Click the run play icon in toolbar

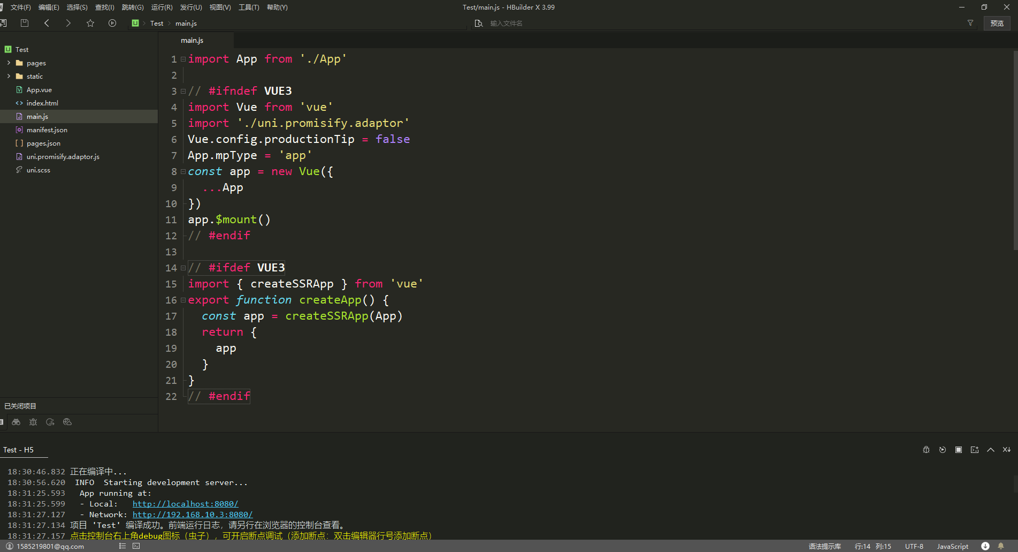pyautogui.click(x=112, y=23)
